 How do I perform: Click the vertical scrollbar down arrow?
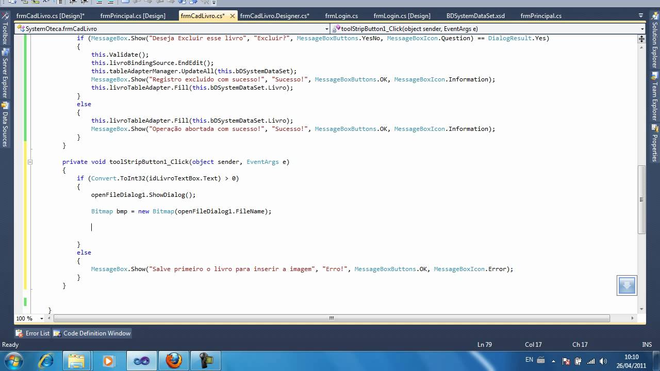click(x=642, y=309)
